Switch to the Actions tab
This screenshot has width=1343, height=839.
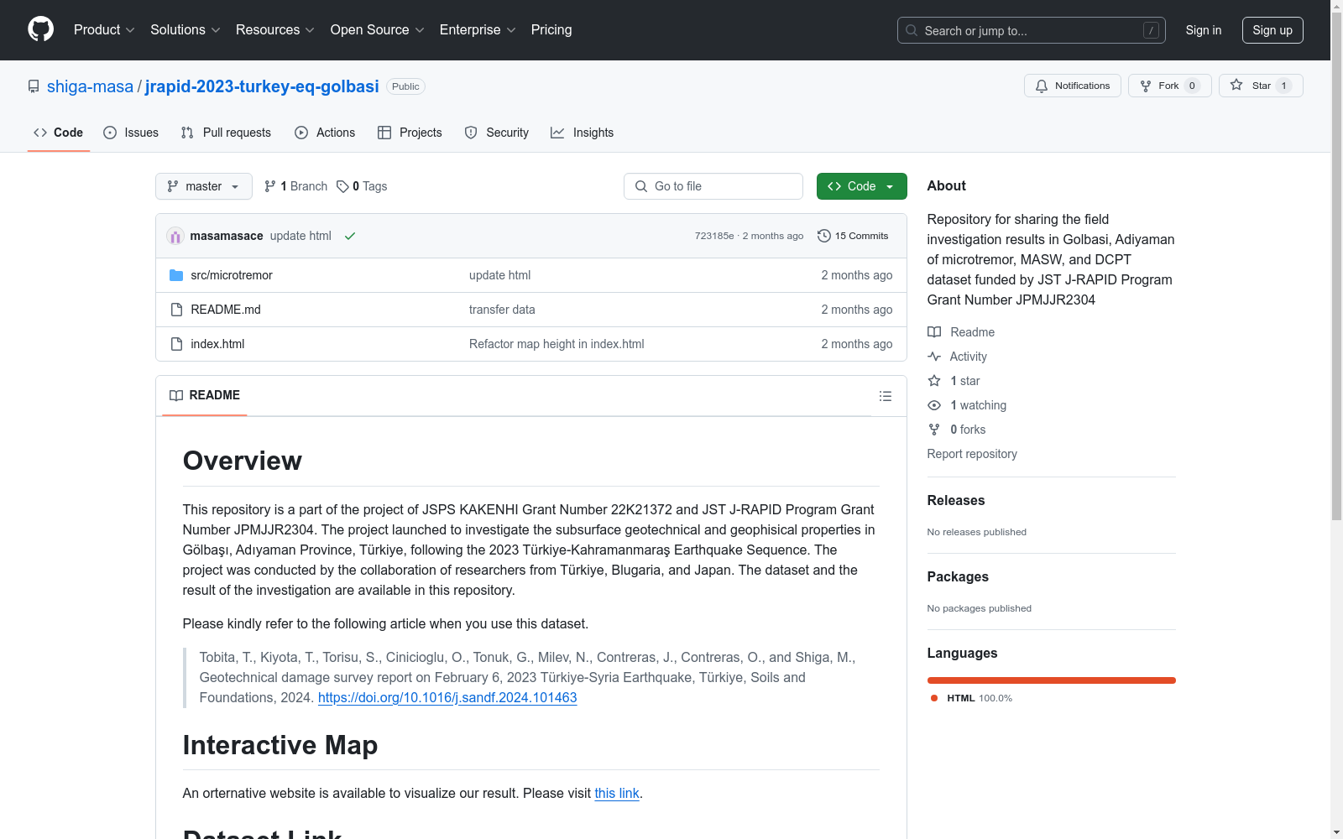point(325,133)
